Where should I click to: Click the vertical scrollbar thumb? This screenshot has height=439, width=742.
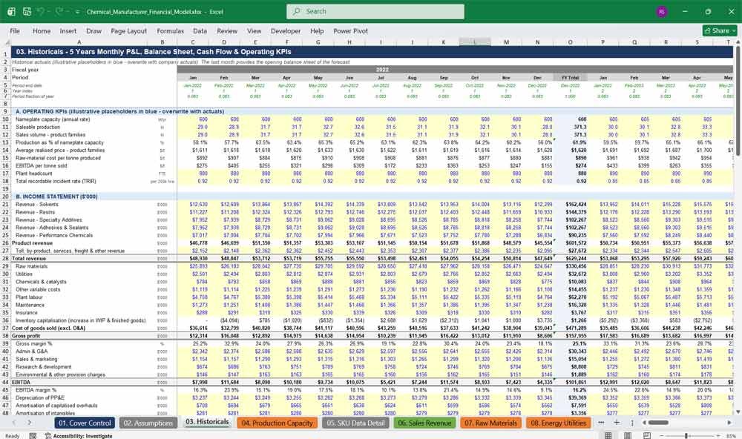pyautogui.click(x=738, y=102)
